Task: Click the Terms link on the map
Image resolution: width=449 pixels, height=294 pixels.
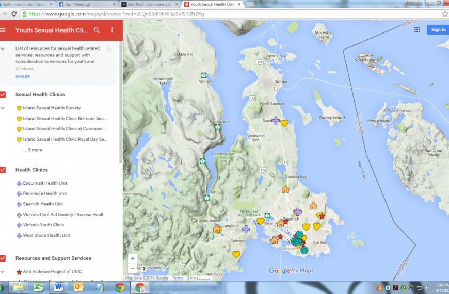Action: (178, 278)
